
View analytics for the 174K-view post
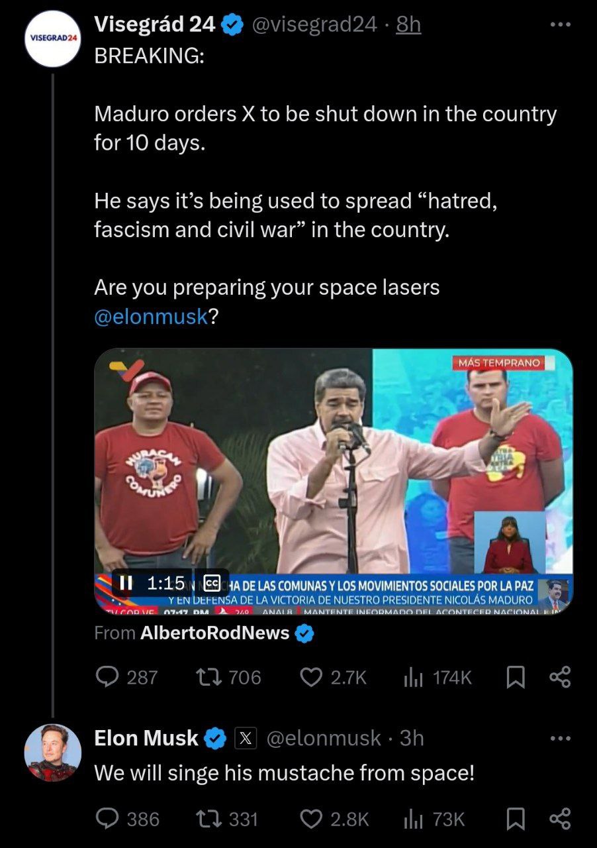coord(413,676)
